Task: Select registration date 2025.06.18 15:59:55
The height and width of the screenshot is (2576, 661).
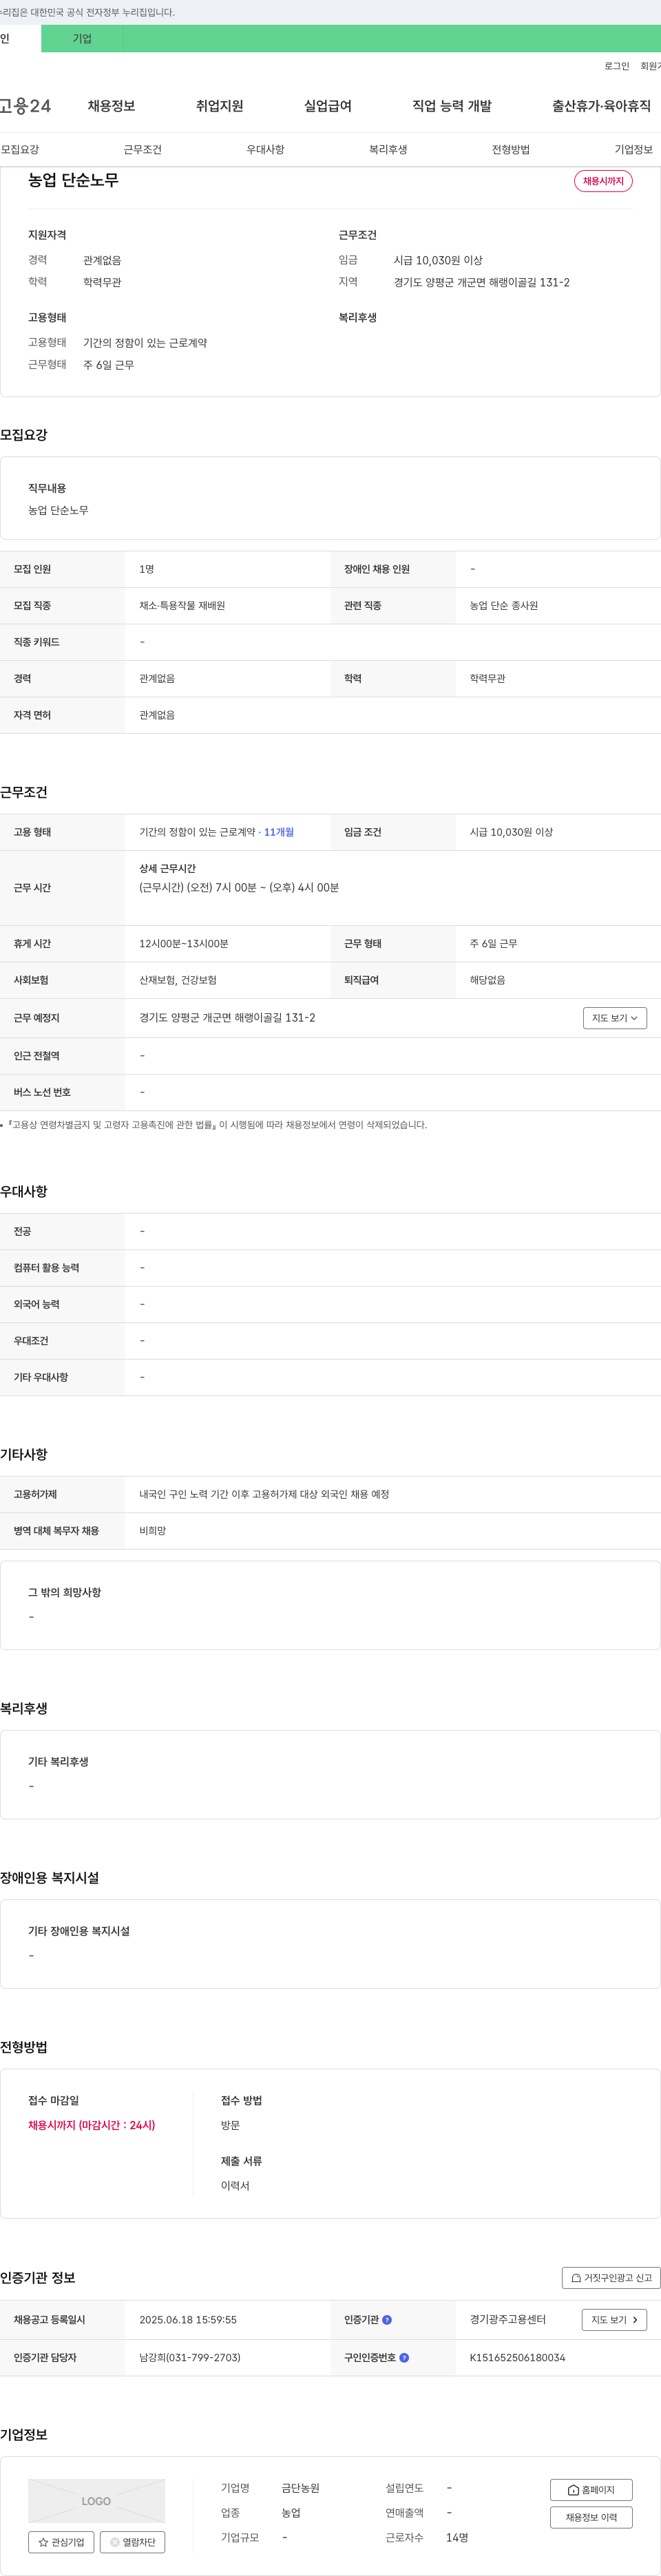Action: 188,2320
